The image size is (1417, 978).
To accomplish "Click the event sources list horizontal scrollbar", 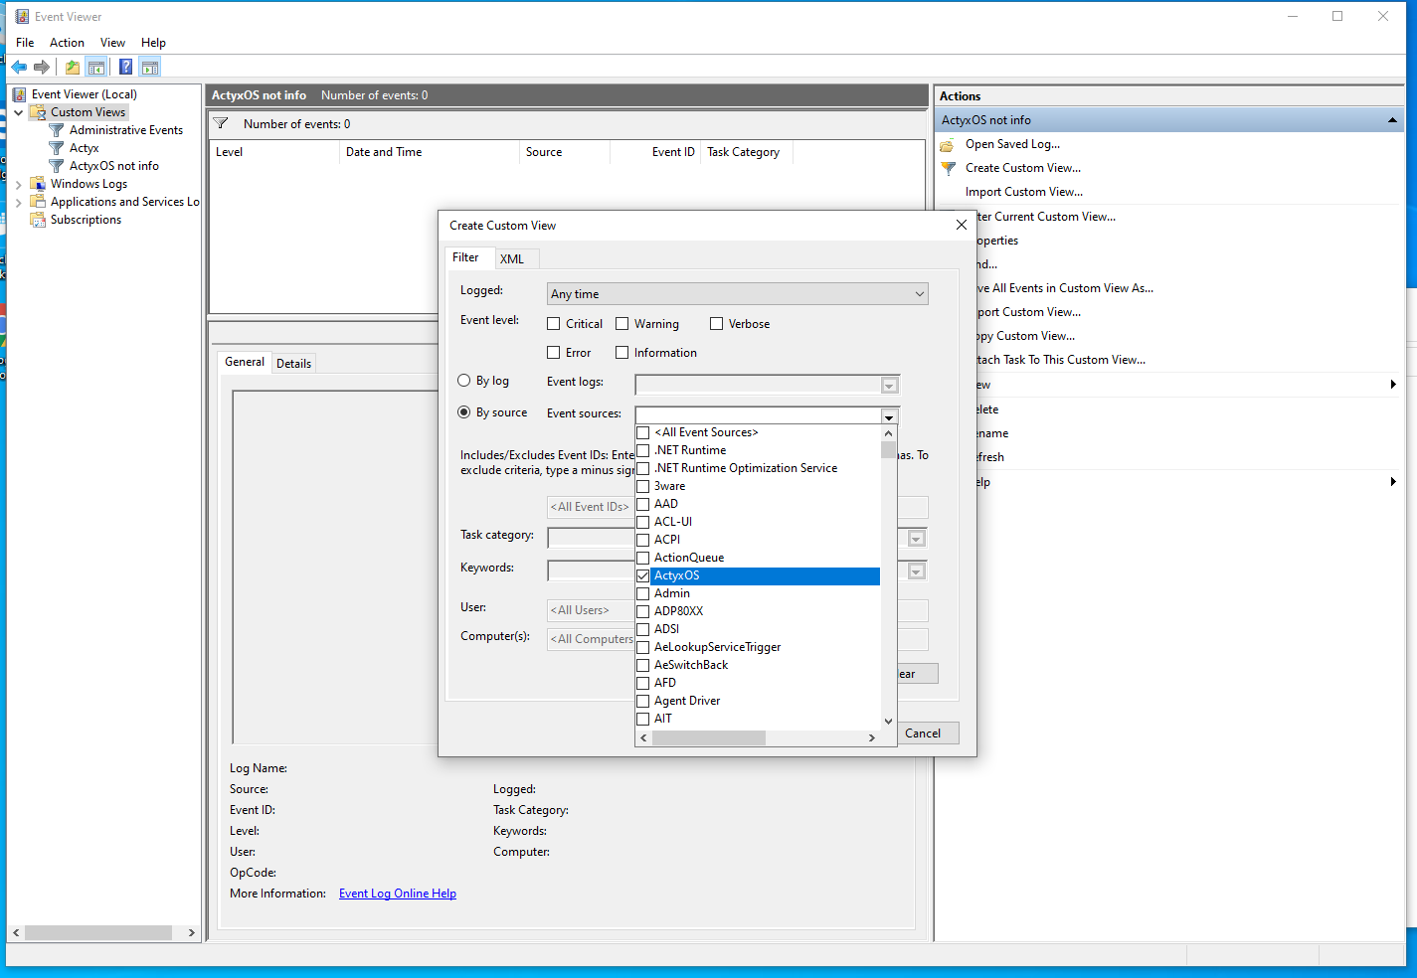I will [708, 737].
